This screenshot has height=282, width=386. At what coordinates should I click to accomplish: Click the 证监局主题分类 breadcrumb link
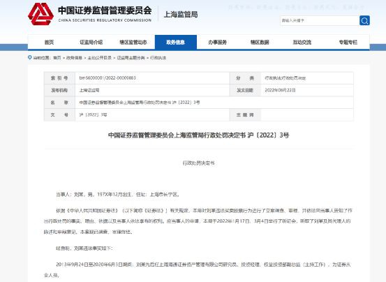(x=131, y=58)
